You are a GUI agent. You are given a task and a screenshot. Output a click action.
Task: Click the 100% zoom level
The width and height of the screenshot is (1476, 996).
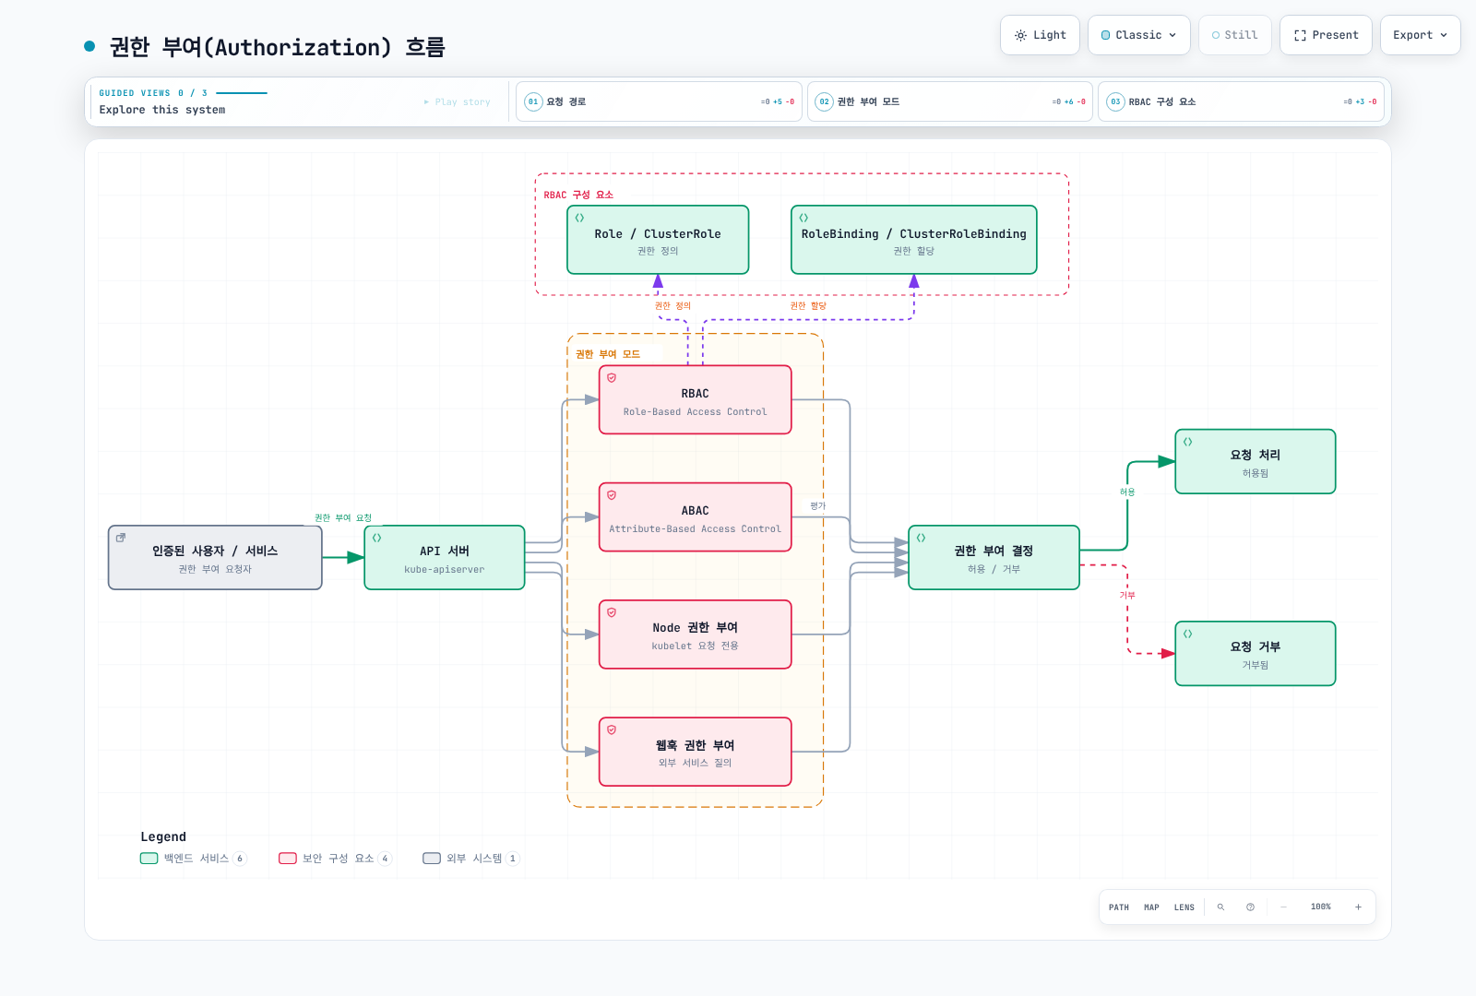coord(1321,907)
